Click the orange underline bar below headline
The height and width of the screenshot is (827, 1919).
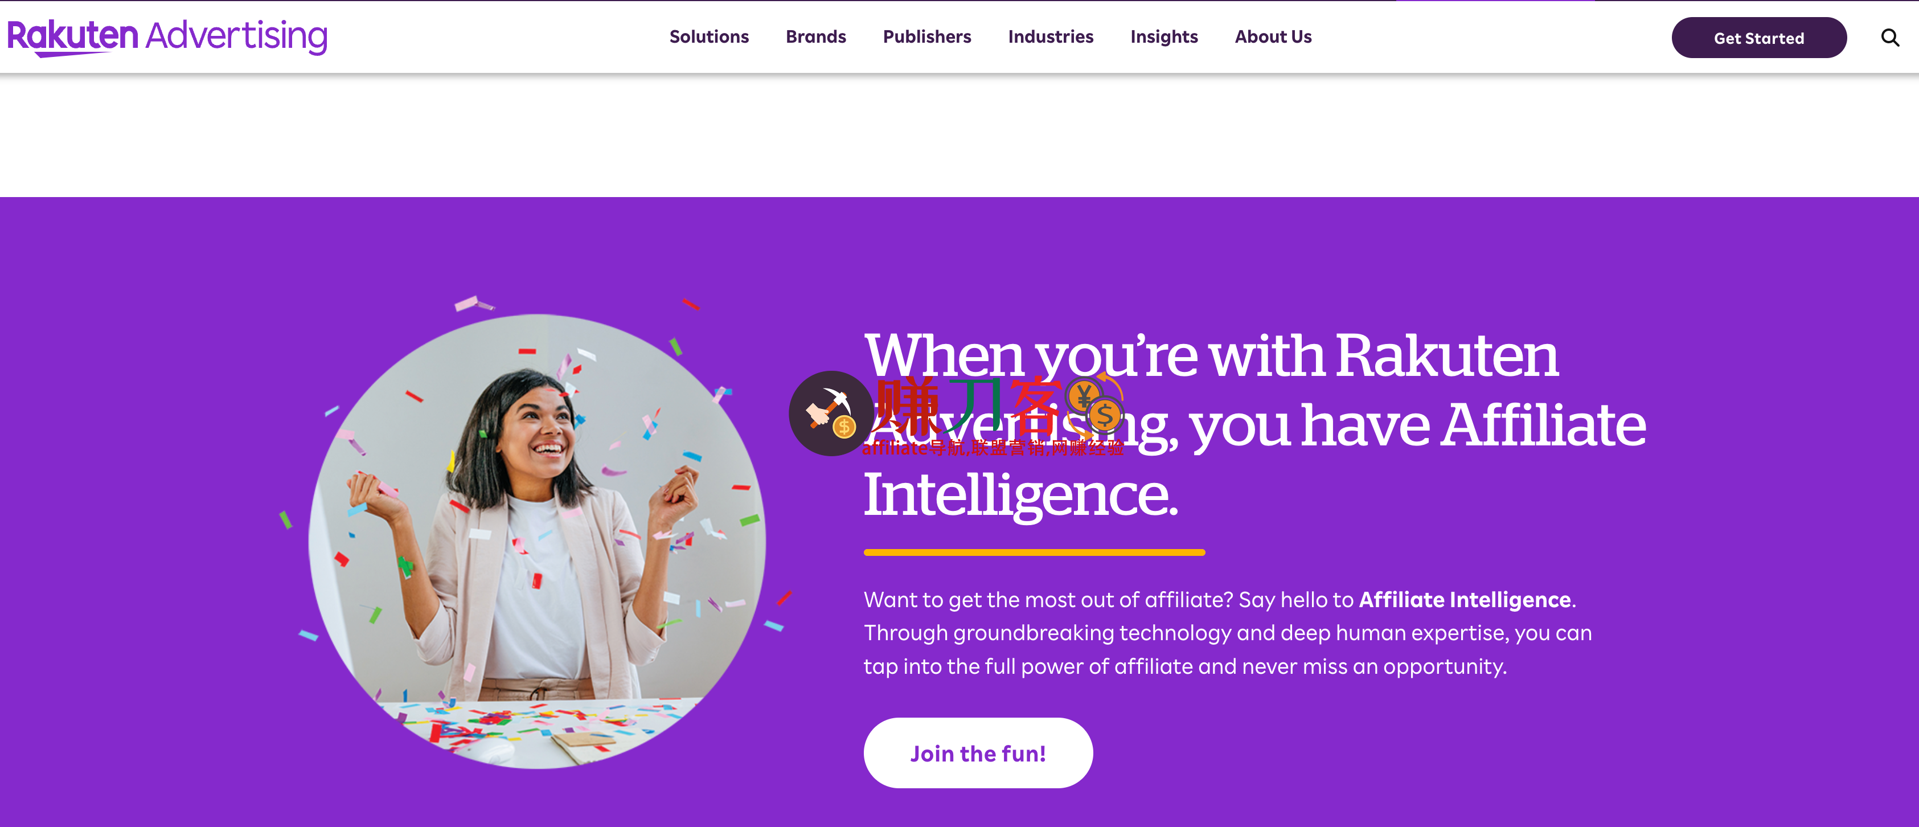(1034, 552)
